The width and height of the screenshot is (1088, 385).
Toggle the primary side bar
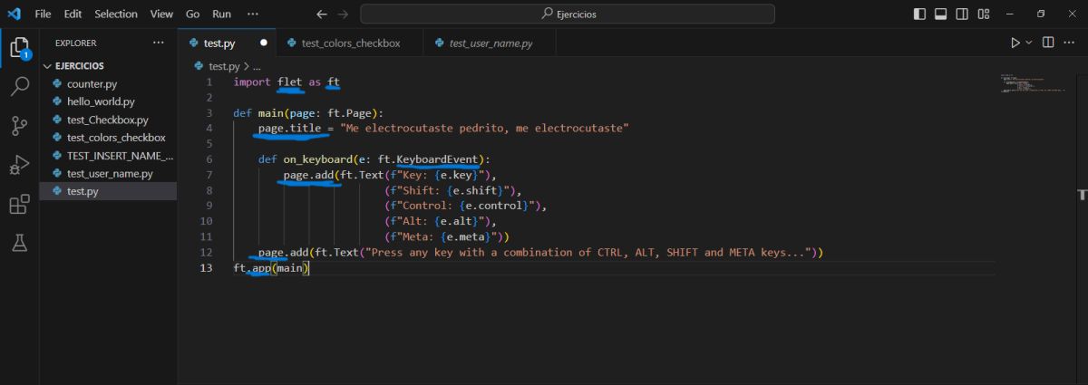tap(920, 14)
